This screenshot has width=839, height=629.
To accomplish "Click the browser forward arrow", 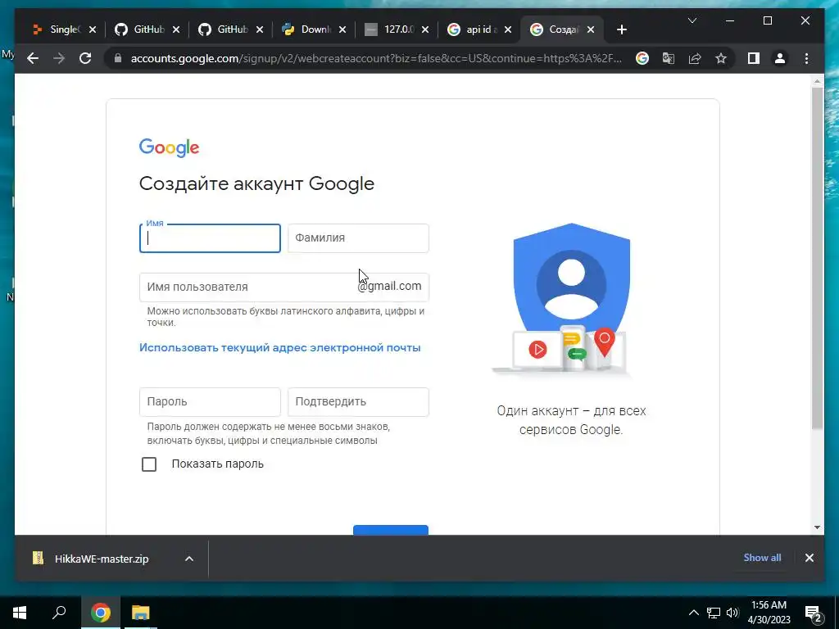I will pyautogui.click(x=59, y=58).
